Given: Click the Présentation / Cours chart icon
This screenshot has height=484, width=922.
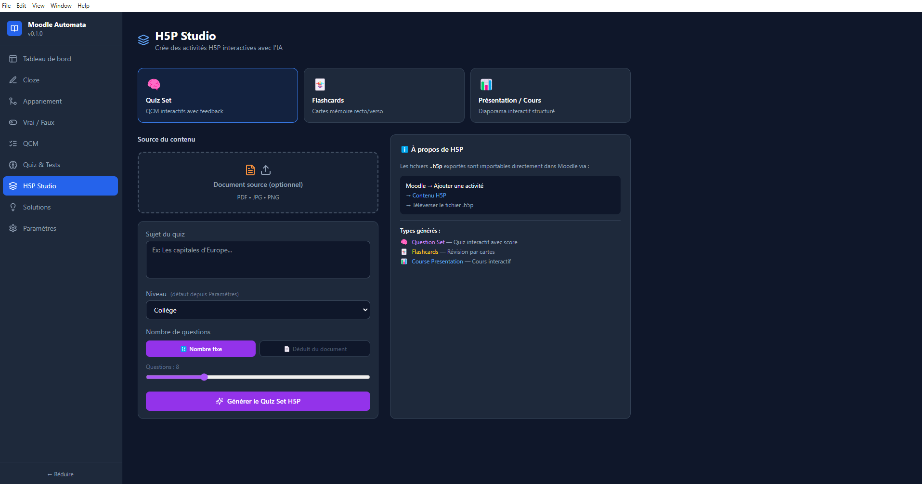Looking at the screenshot, I should coord(486,84).
